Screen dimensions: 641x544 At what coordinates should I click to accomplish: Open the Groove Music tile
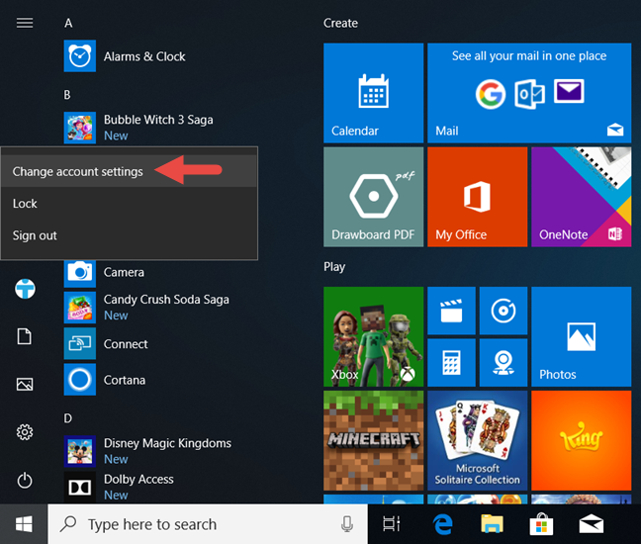504,311
